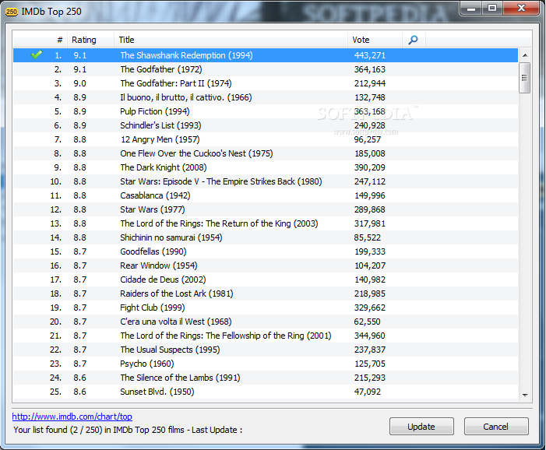Open the imdb.com/chart/top link
This screenshot has width=546, height=450.
pos(72,417)
